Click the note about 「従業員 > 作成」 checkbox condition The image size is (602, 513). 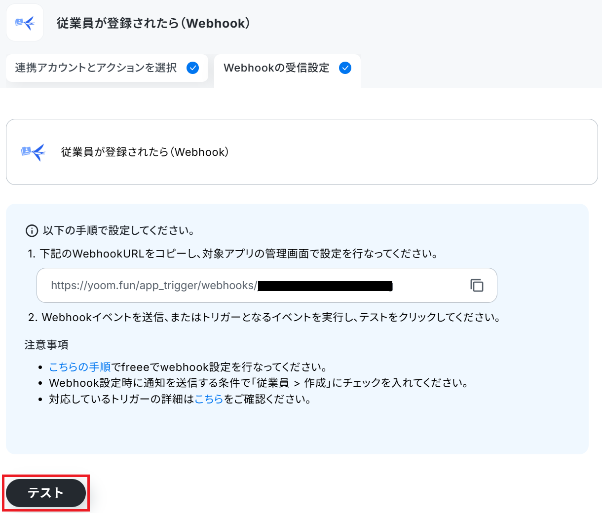[259, 383]
